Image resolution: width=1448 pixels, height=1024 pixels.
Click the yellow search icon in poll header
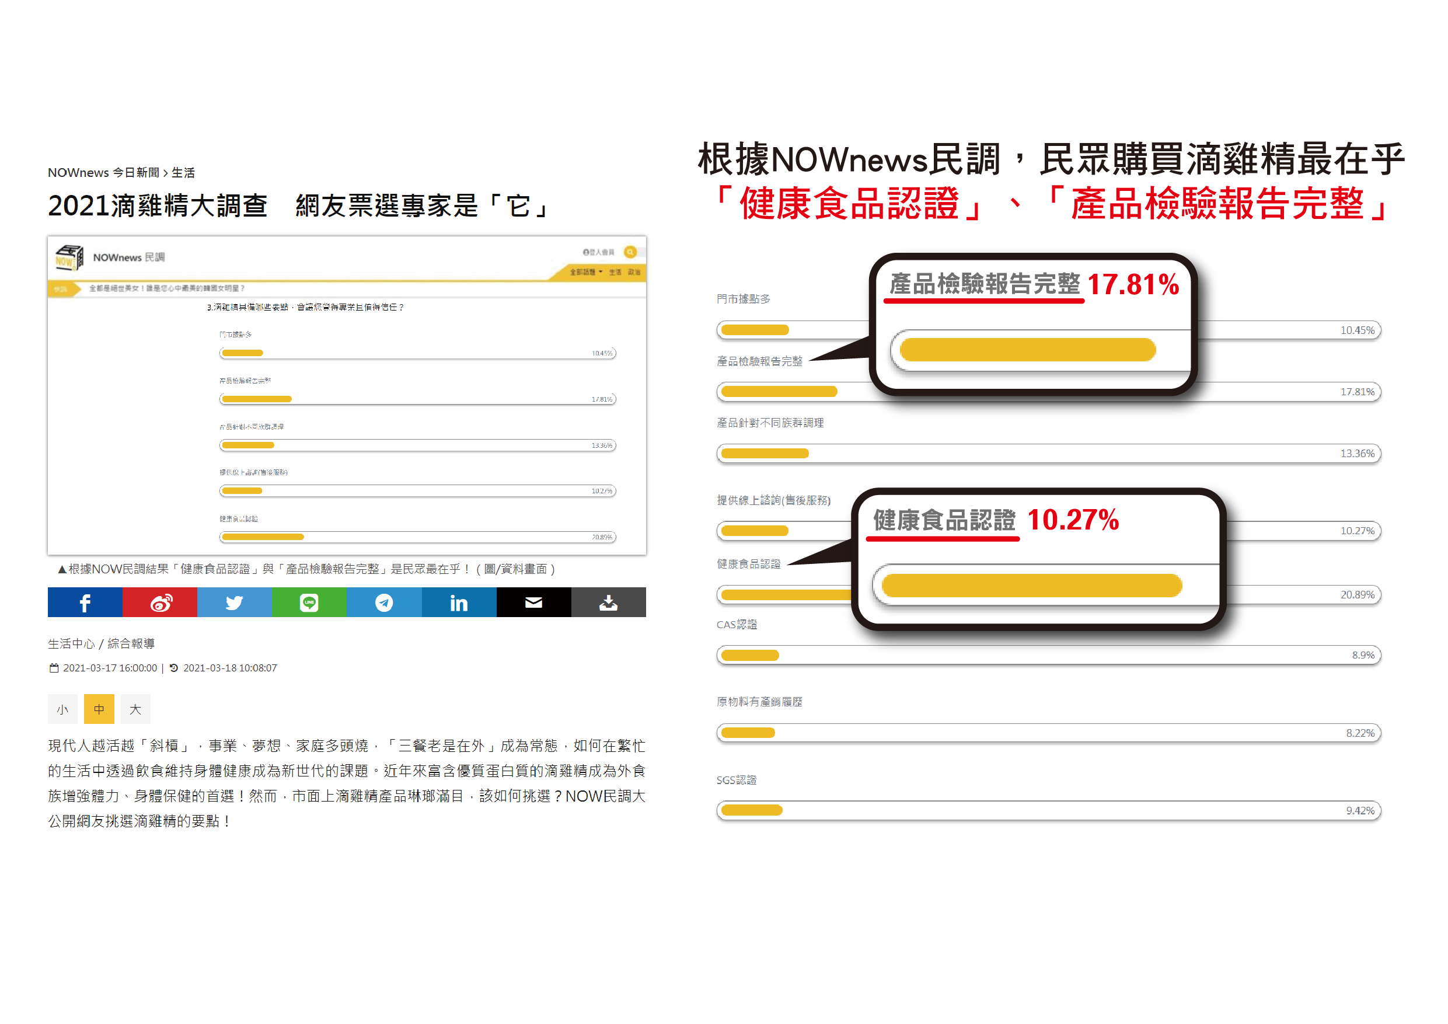pos(630,252)
